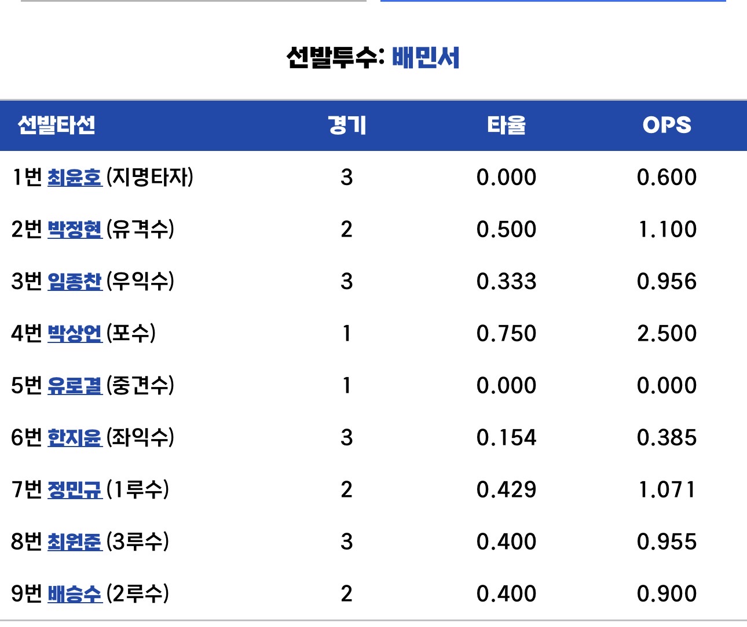Open 유로결 center fielder link
The image size is (747, 627).
(74, 385)
